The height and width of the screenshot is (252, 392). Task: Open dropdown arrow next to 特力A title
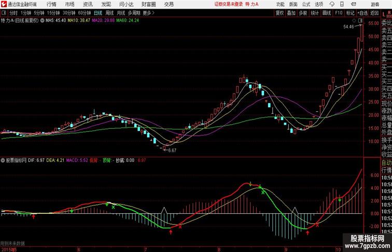[x=42, y=21]
